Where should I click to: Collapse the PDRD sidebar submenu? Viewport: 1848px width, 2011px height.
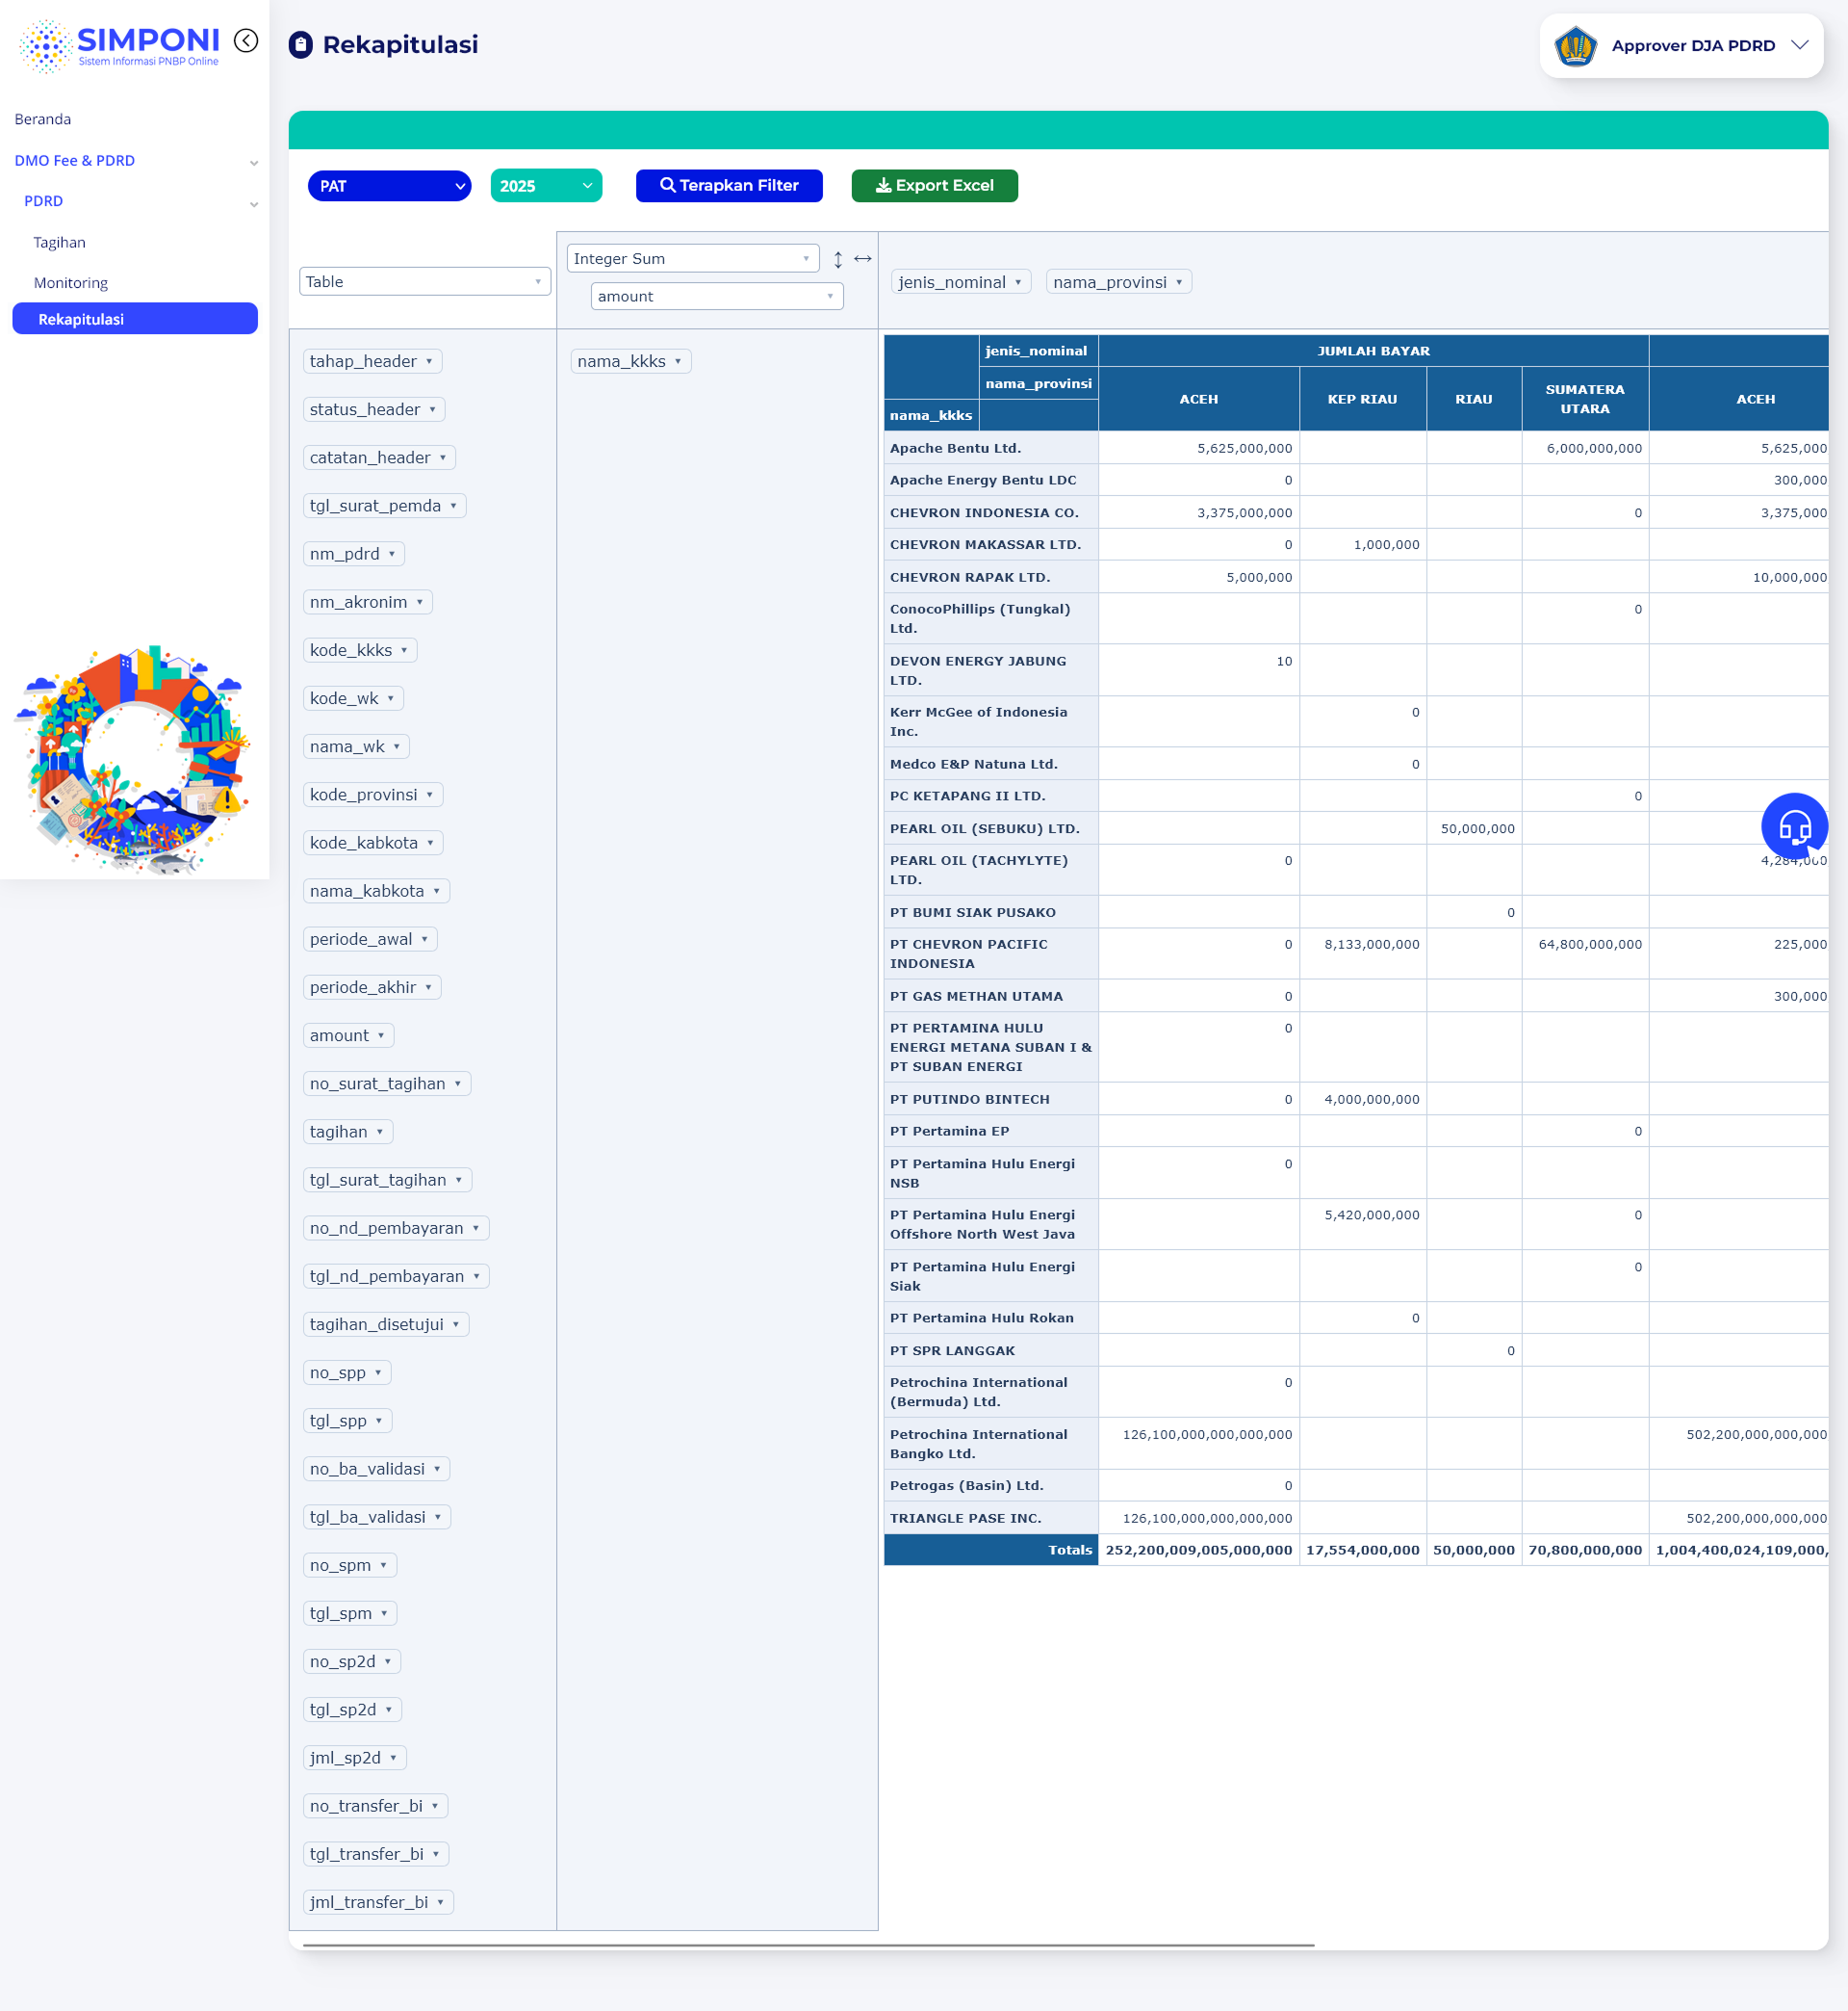(x=140, y=201)
